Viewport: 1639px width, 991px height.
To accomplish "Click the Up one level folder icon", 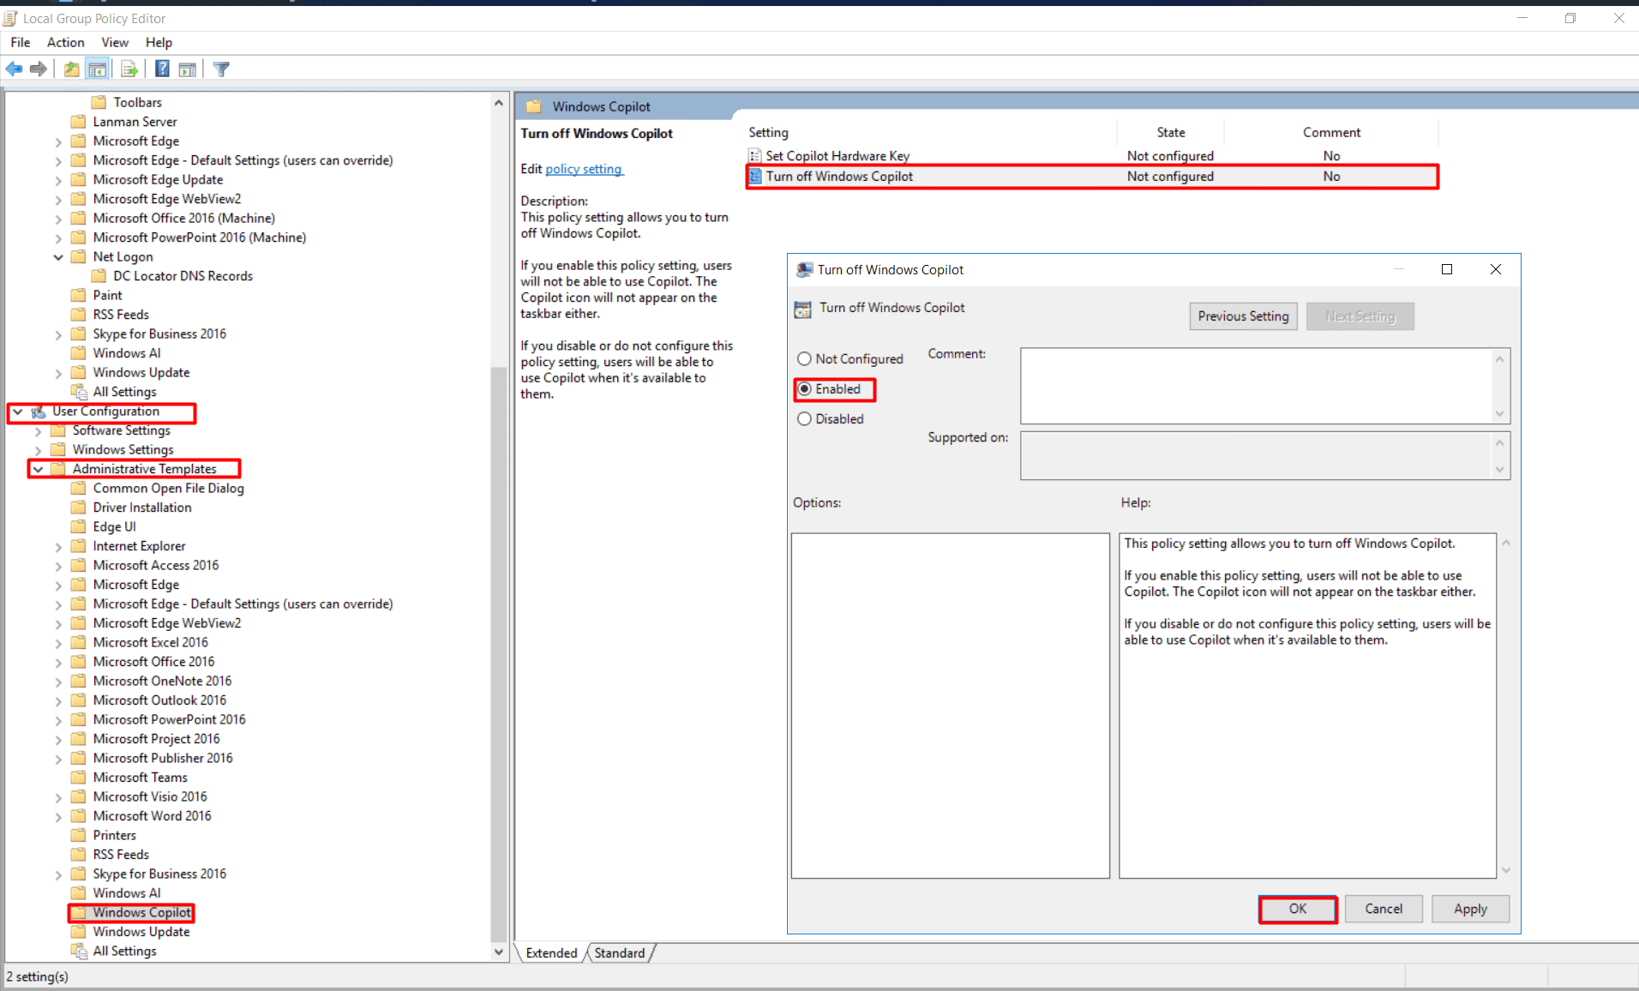I will pos(71,69).
